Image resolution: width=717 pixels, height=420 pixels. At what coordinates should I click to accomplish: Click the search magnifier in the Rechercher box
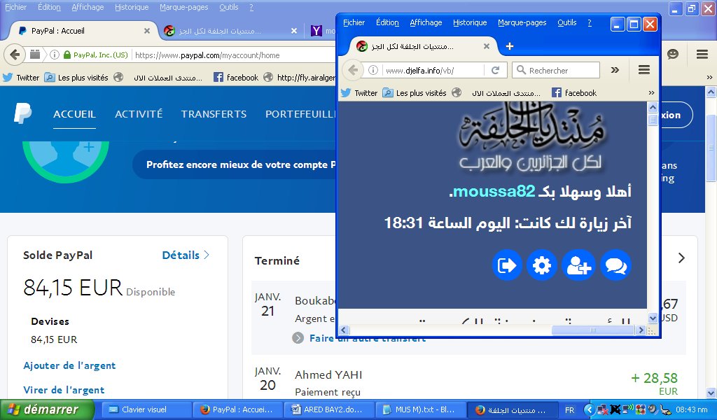pyautogui.click(x=521, y=71)
